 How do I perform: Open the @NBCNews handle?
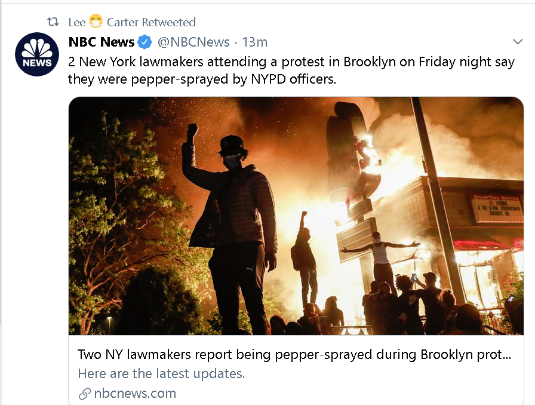[x=193, y=42]
